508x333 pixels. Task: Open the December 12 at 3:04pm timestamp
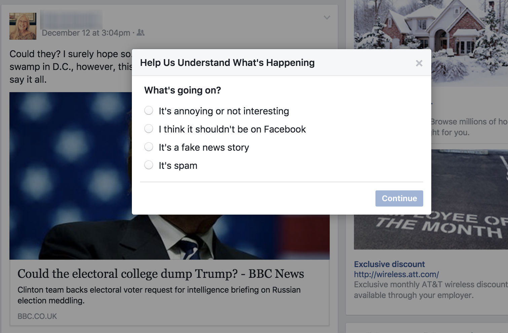(x=86, y=33)
